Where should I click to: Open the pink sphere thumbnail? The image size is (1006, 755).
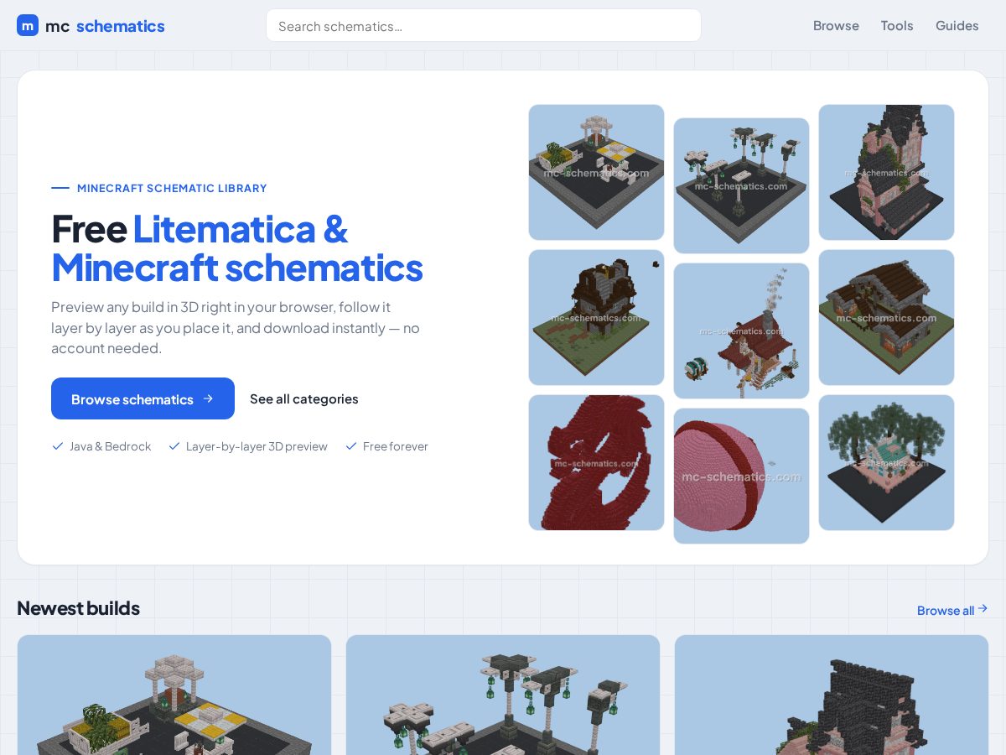pos(741,476)
